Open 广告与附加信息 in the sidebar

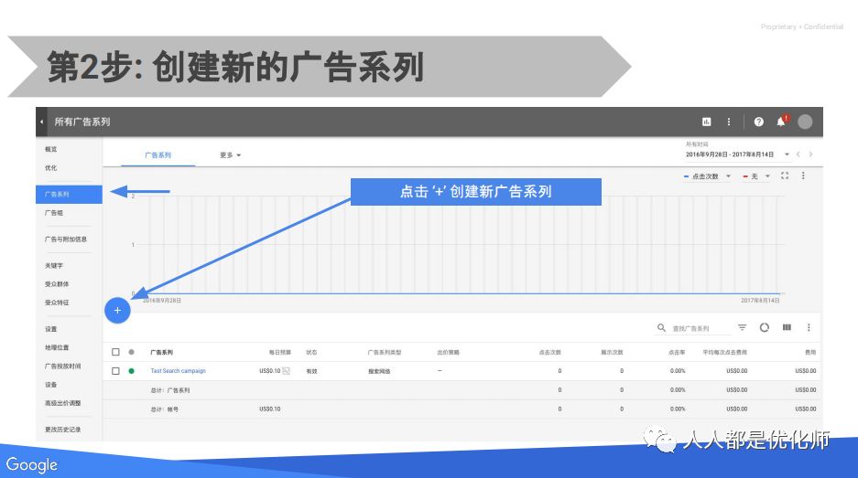click(66, 239)
